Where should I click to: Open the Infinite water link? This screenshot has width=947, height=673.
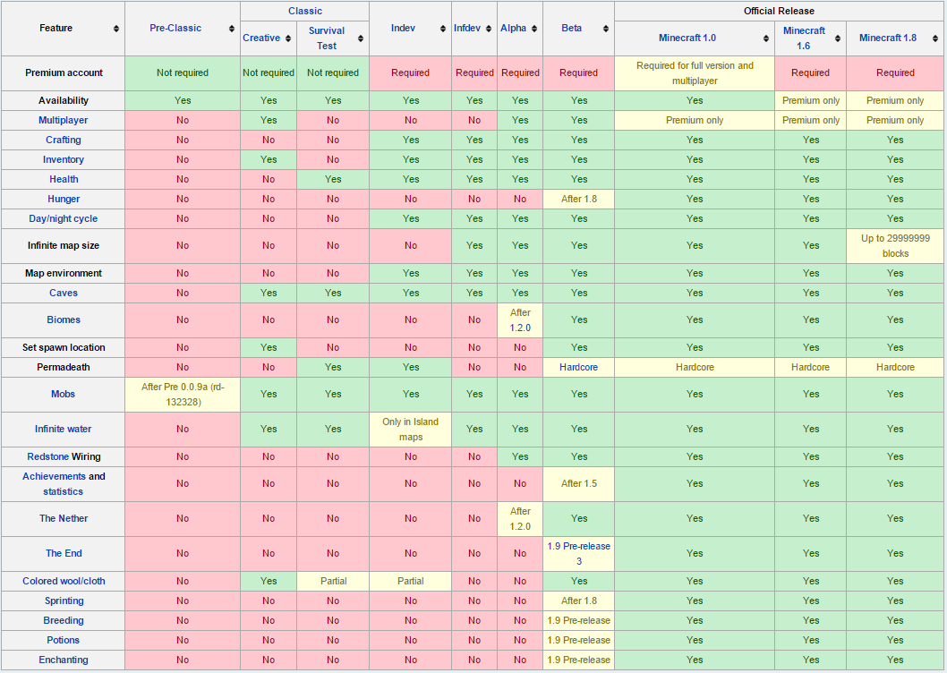point(64,429)
